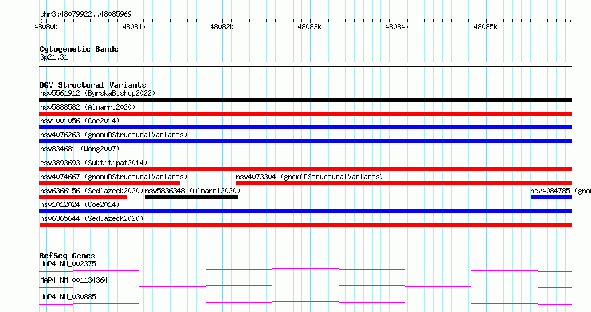Viewport: 591px width, 312px height.
Task: Click the nsv4084785 label at right edge
Action: pyautogui.click(x=560, y=191)
